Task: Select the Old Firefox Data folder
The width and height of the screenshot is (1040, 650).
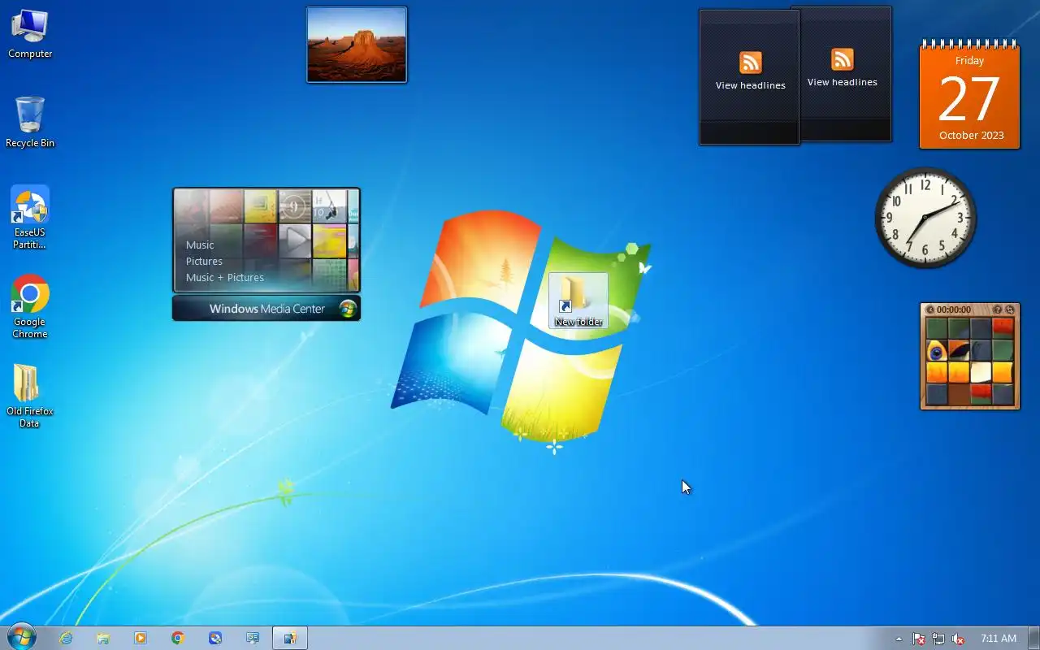Action: tap(30, 396)
